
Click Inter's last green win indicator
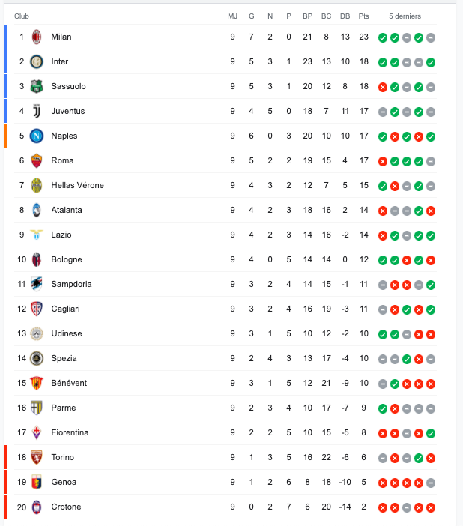point(431,62)
